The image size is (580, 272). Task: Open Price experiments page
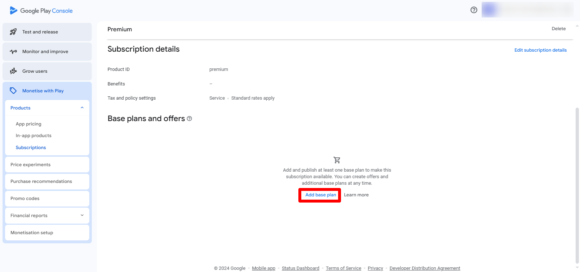point(31,165)
